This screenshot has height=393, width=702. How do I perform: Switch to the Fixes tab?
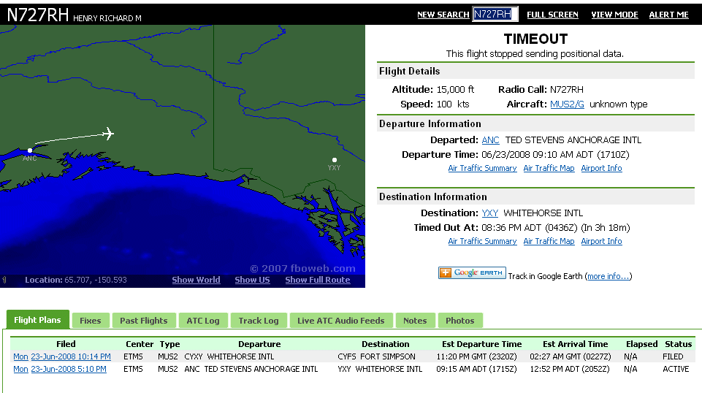(91, 321)
